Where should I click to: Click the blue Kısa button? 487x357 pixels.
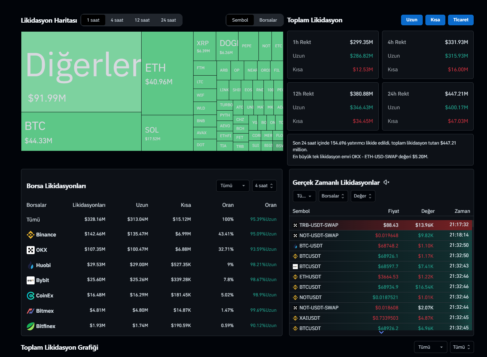coord(435,20)
